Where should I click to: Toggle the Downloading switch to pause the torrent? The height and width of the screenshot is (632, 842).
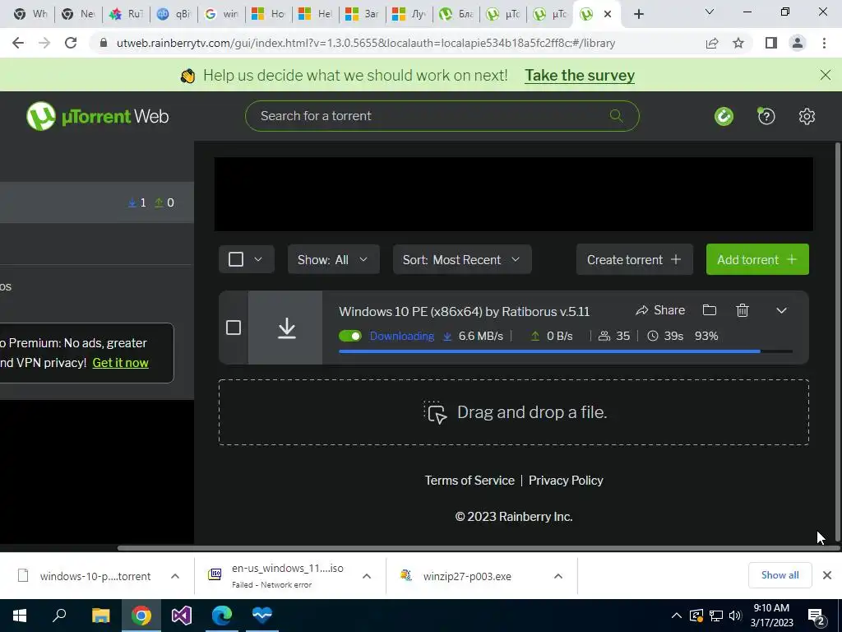tap(350, 336)
